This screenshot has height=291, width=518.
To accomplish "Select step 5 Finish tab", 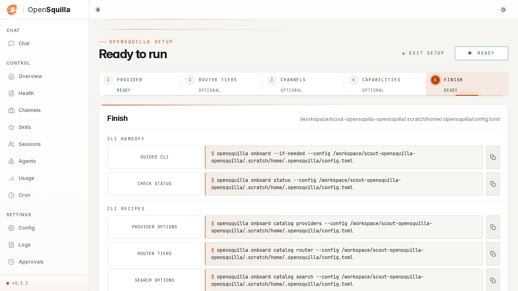I will pos(467,84).
